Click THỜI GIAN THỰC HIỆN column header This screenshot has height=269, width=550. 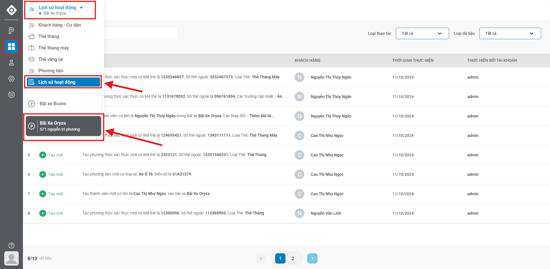(x=413, y=60)
